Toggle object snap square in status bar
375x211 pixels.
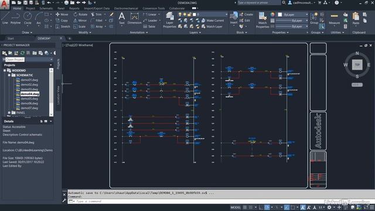293,207
